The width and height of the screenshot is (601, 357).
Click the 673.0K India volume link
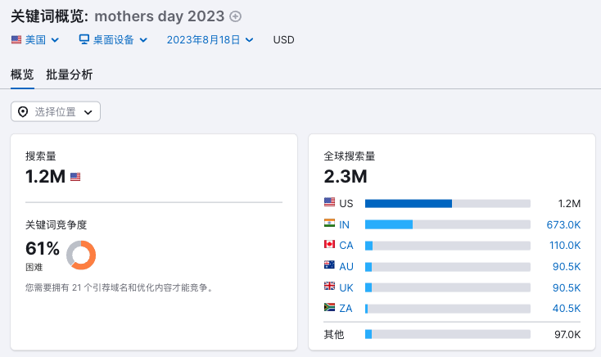pyautogui.click(x=563, y=224)
